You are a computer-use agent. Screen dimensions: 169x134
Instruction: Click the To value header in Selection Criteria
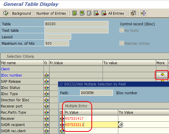pyautogui.click(x=130, y=63)
